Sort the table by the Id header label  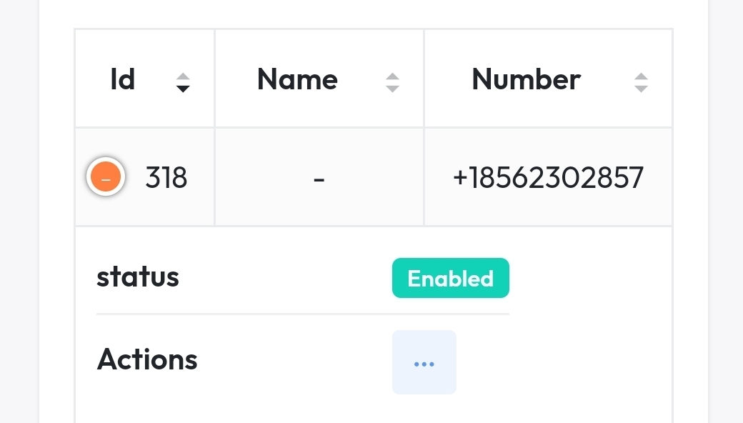tap(123, 79)
